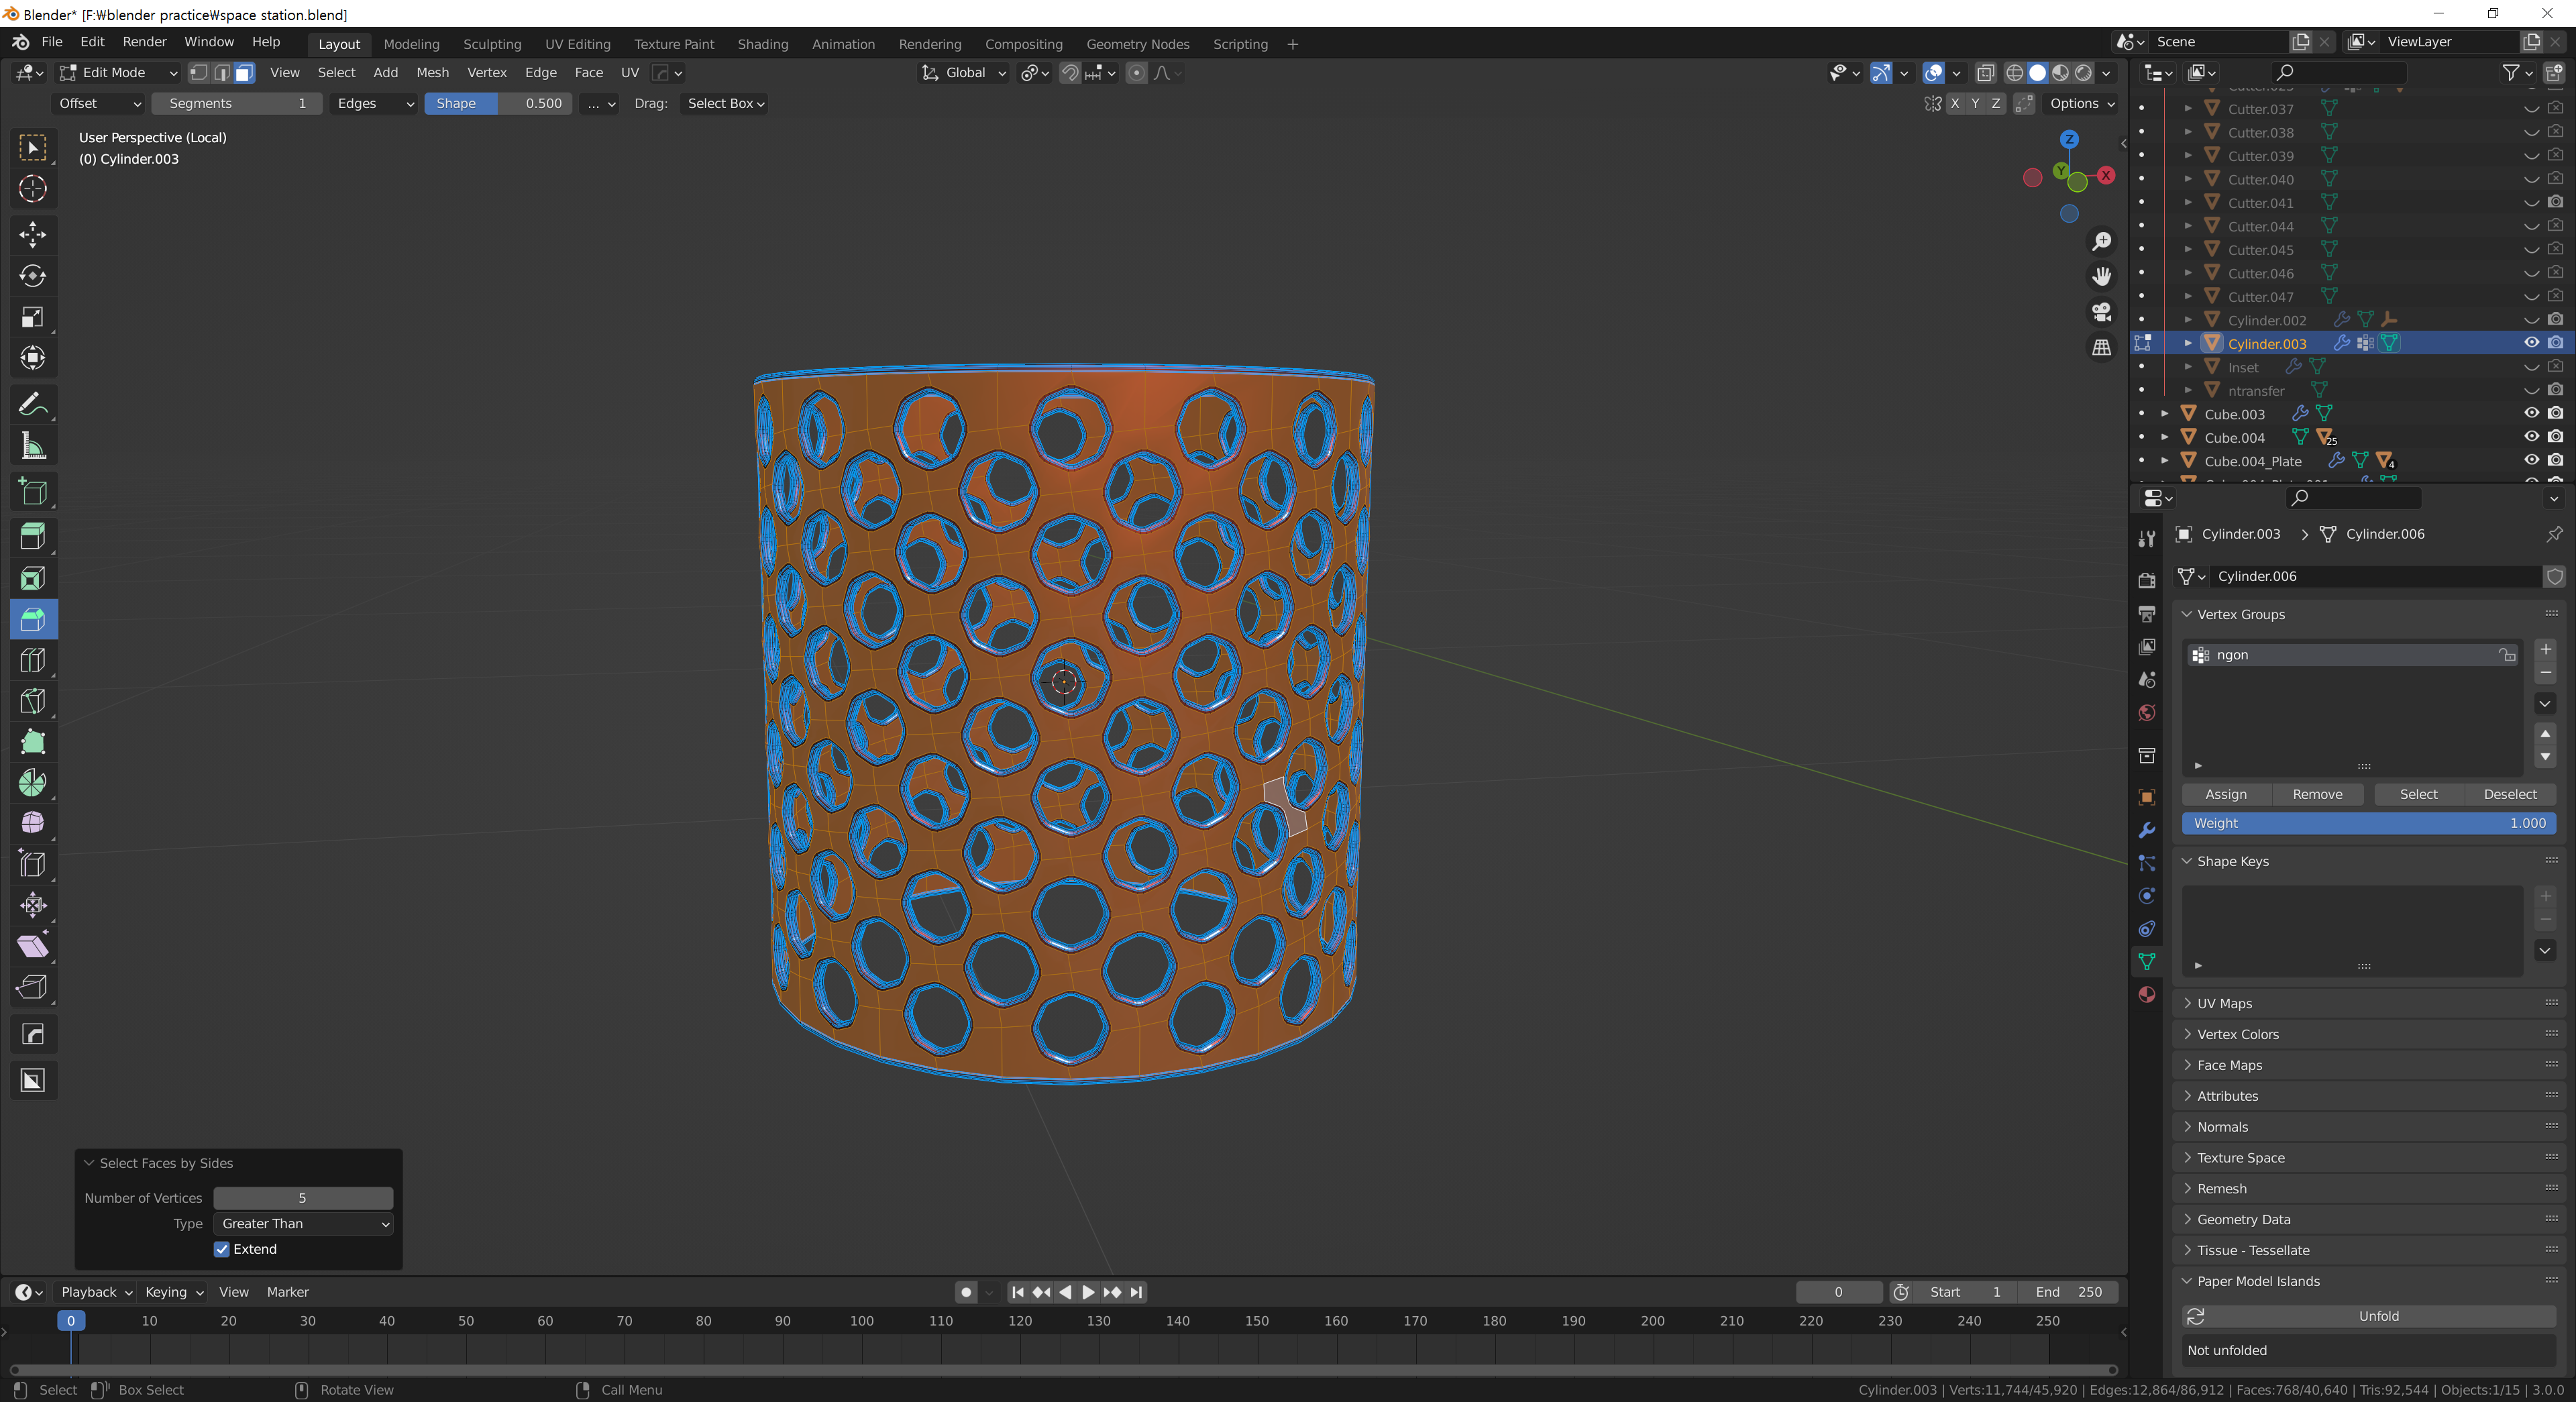Click the Unfold button
This screenshot has height=1402, width=2576.
(2377, 1316)
